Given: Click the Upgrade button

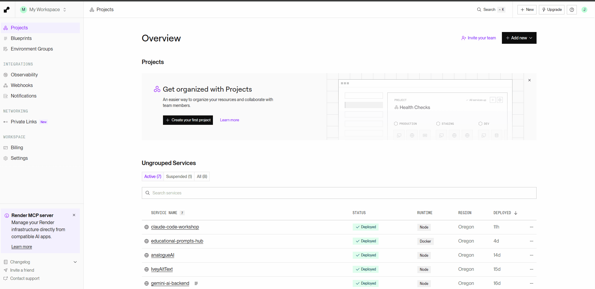Looking at the screenshot, I should (552, 10).
